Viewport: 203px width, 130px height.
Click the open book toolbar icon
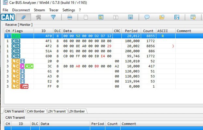[x=116, y=17]
